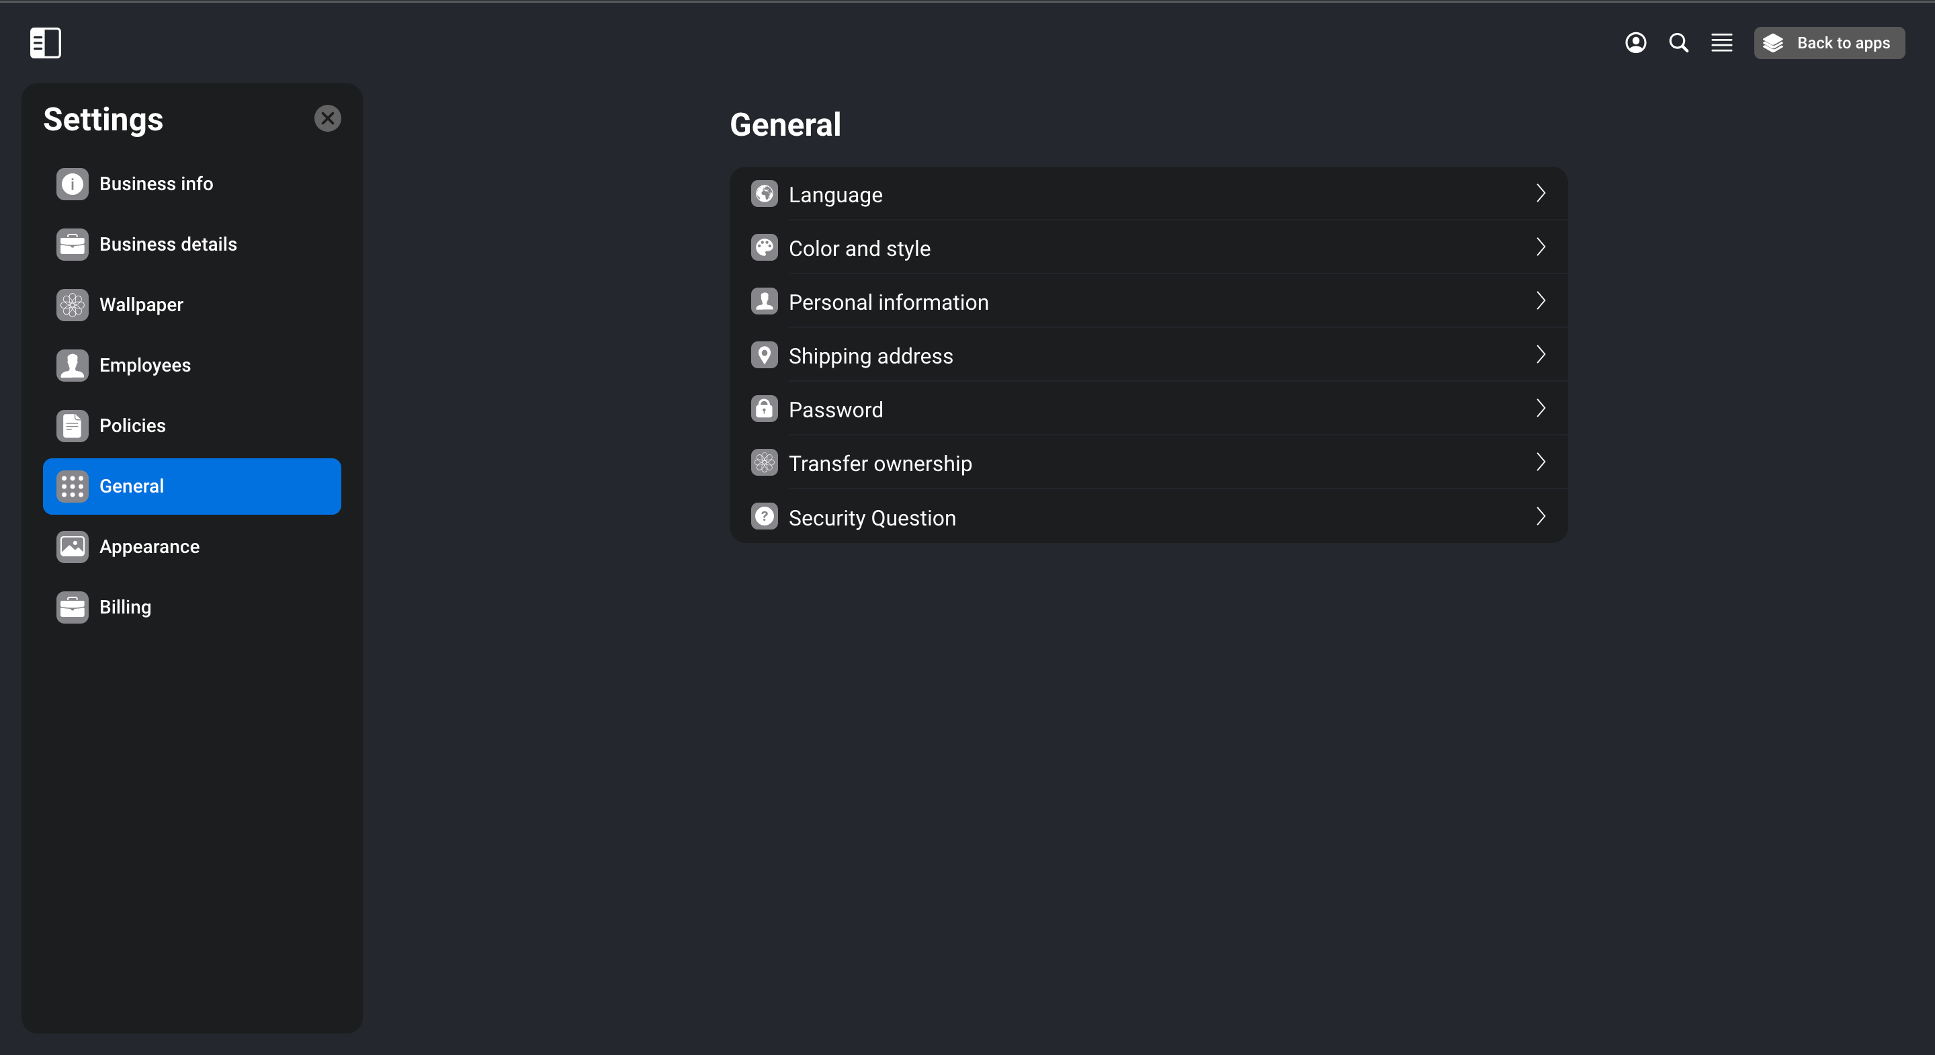The height and width of the screenshot is (1055, 1935).
Task: Open the hamburger list menu icon
Action: (1721, 43)
